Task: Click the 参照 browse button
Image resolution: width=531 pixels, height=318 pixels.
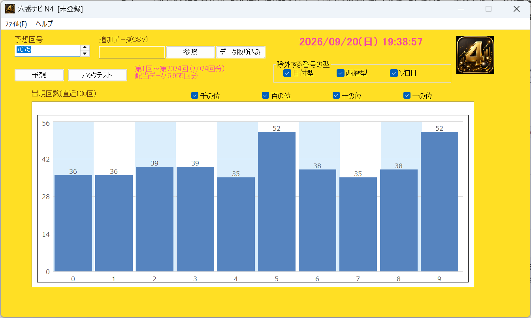Action: point(190,52)
